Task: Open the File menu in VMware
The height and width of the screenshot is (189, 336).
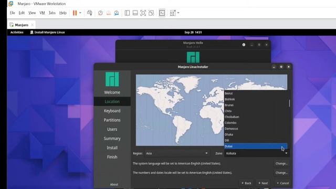Action: click(13, 13)
